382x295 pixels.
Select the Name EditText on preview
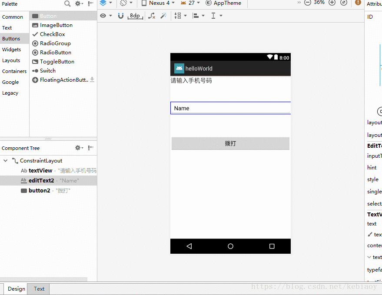[230, 108]
